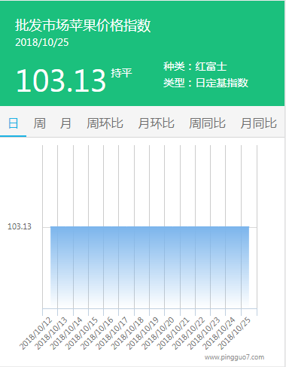Open the 月环比 tab
Screen dimensions: 286x367
[156, 123]
